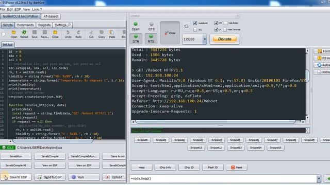
Task: Click the init.lua file button on right
Action: coord(322,72)
